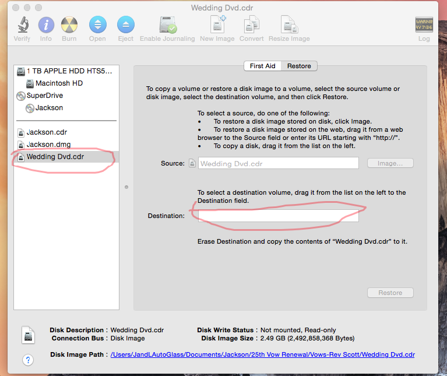Click the Connection Bus Disk Image value
This screenshot has width=447, height=376.
[x=128, y=338]
